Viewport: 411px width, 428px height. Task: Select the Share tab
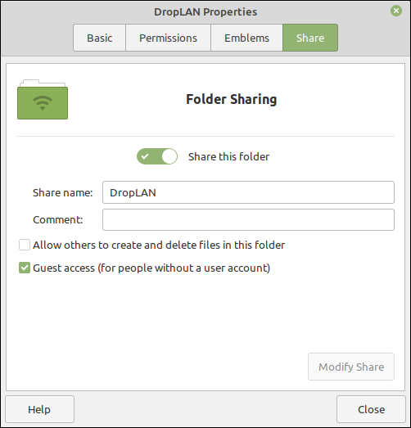(310, 38)
